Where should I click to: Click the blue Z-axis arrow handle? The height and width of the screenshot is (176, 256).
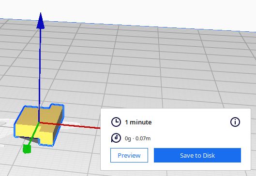tap(41, 21)
